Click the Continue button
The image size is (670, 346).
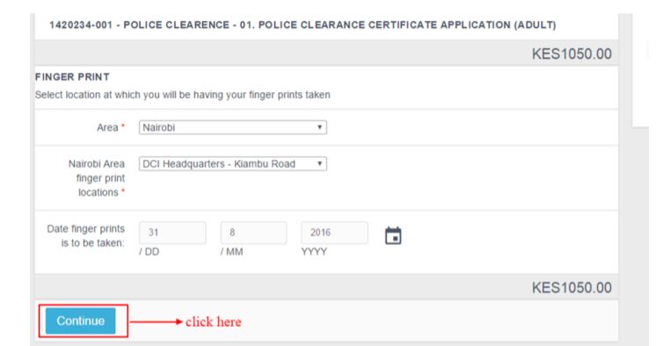[x=80, y=321]
